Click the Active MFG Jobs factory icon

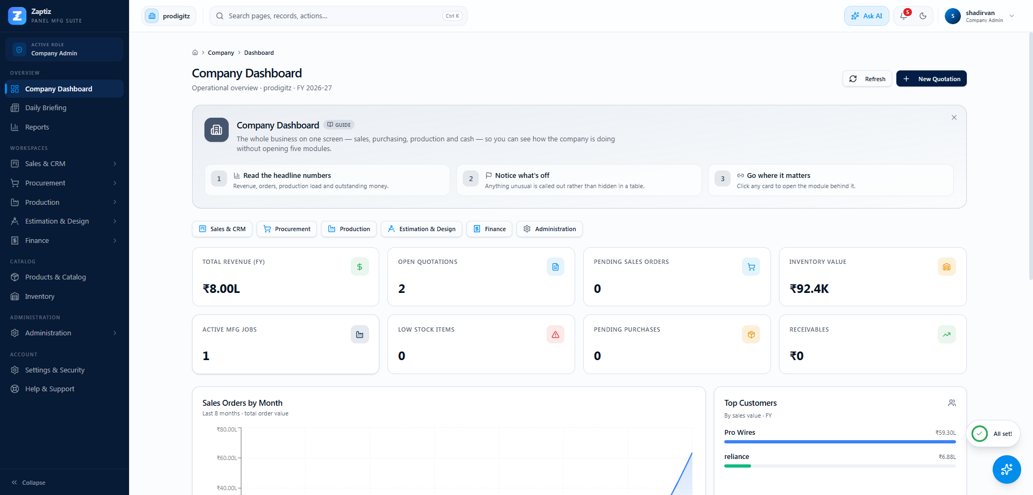pyautogui.click(x=360, y=334)
